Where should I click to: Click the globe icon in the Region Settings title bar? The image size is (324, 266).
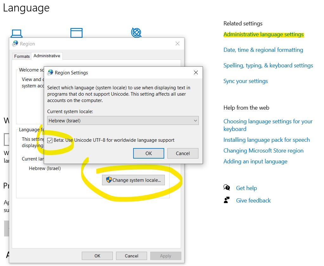(50, 72)
